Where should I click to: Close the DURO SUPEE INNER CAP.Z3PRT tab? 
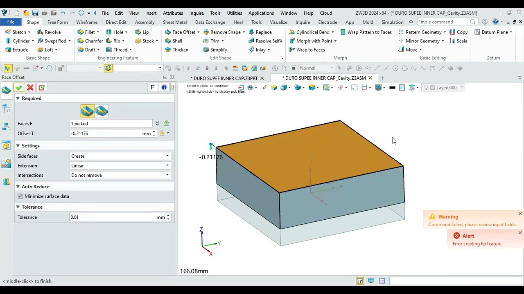[262, 78]
